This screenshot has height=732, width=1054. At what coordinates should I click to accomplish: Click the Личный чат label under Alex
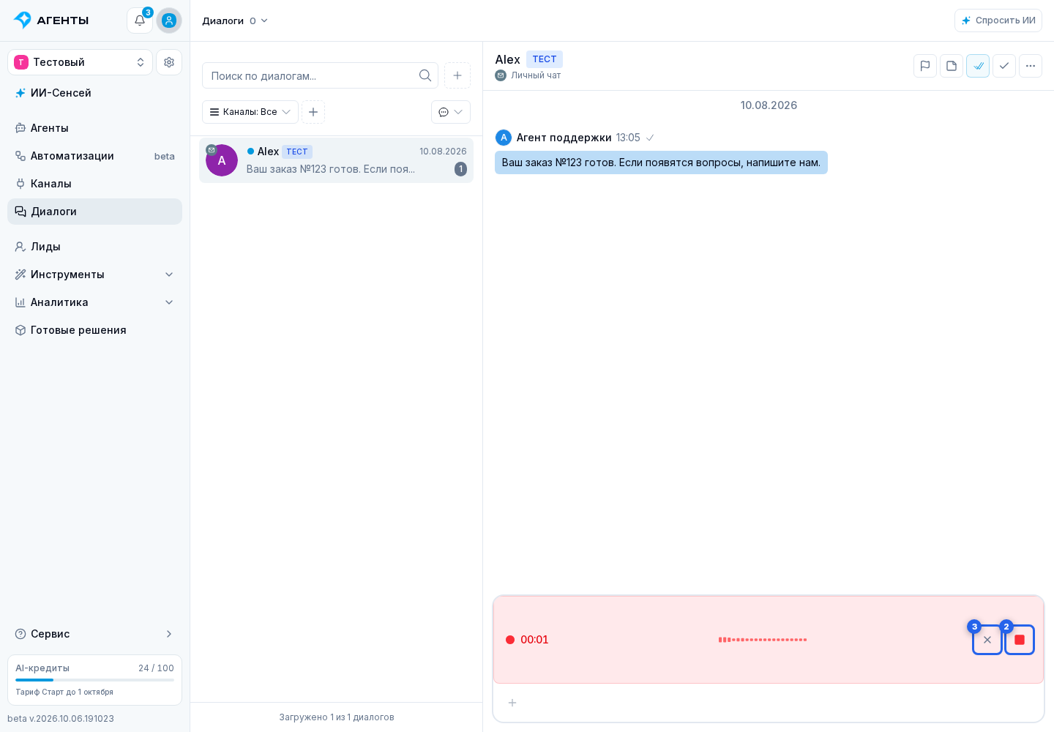pyautogui.click(x=536, y=75)
